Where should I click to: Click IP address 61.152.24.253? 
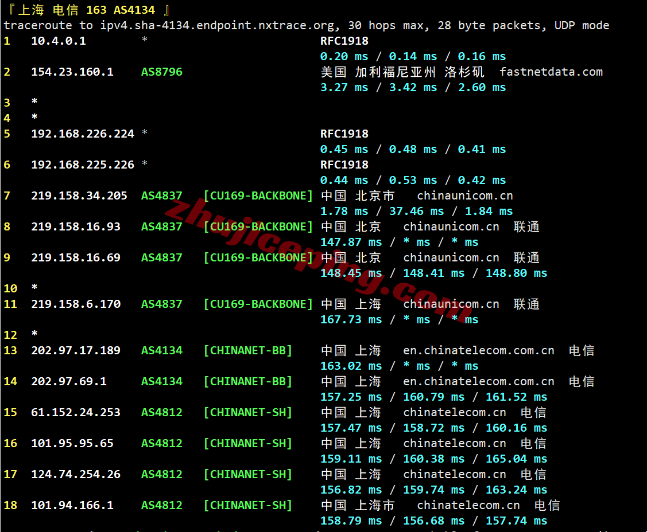(x=76, y=412)
